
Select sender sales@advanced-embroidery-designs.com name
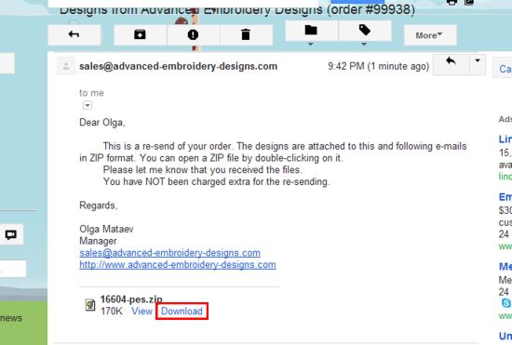point(179,66)
